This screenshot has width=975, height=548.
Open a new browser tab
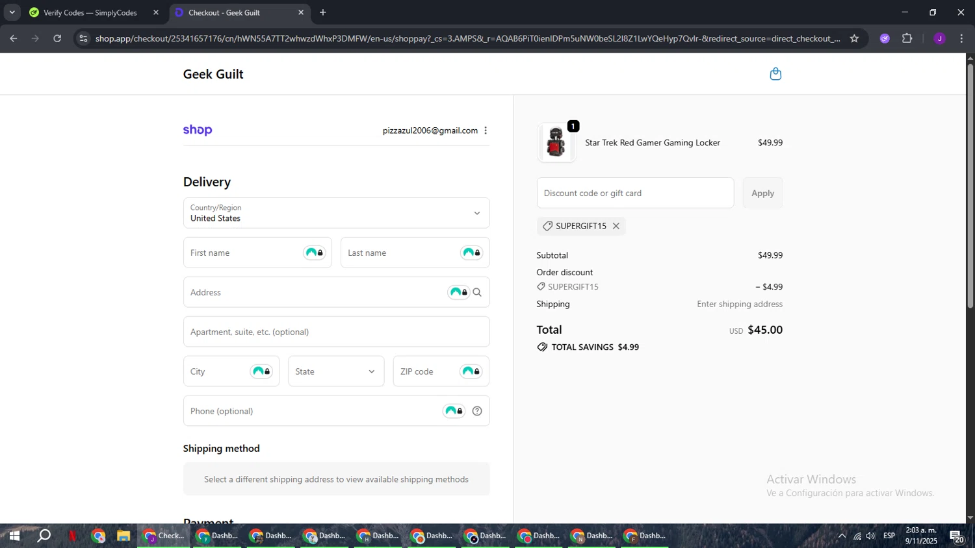point(323,12)
